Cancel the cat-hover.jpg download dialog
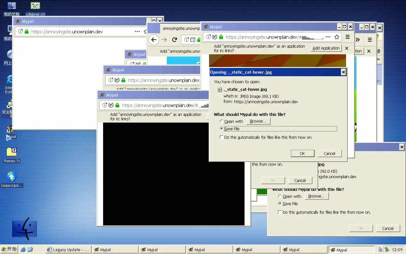The image size is (406, 254). (x=330, y=153)
